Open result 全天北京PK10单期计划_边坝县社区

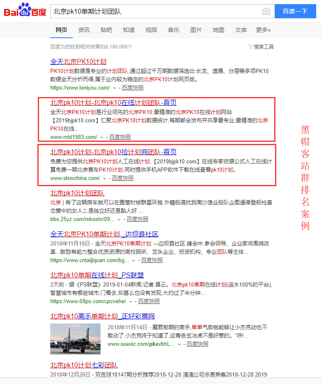104,234
